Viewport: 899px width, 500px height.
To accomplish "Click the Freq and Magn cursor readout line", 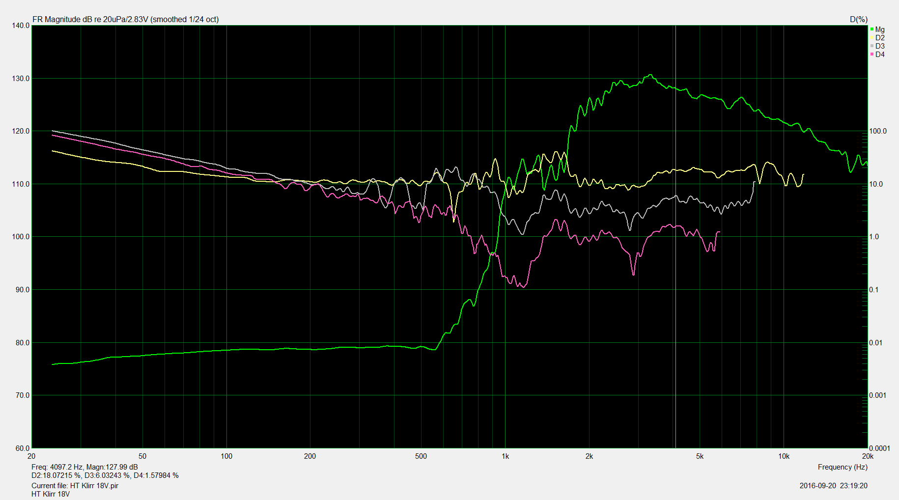I will point(84,467).
